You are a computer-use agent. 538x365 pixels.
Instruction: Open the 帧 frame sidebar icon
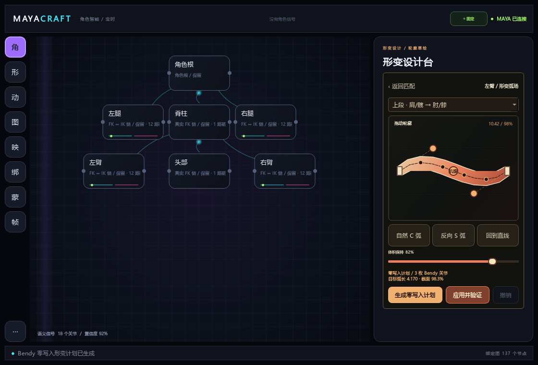tap(15, 222)
